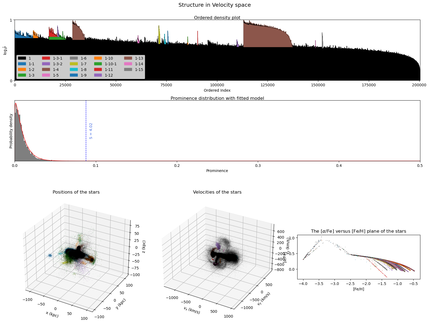Image resolution: width=429 pixels, height=323 pixels.
Task: Click the red swatch next to 1-3-1
Action: tap(46, 58)
